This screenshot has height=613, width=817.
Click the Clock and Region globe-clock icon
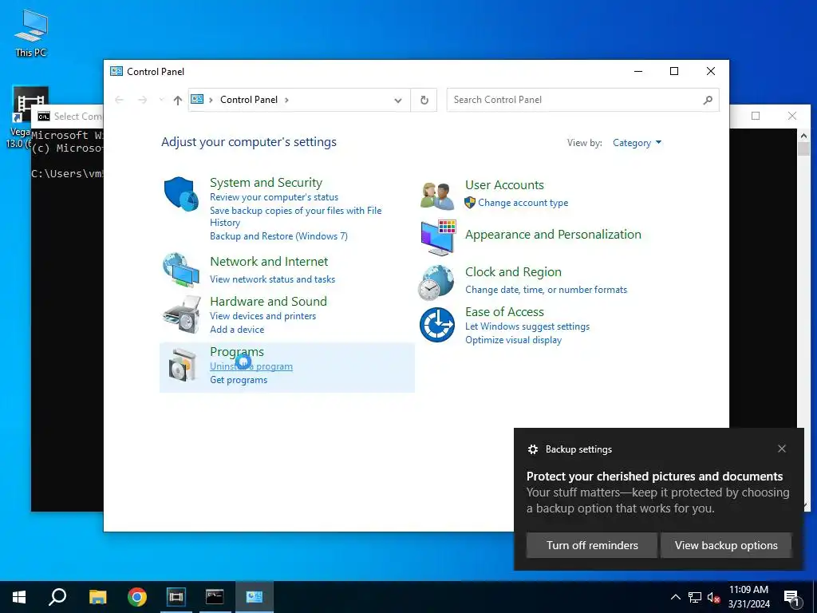click(x=436, y=282)
